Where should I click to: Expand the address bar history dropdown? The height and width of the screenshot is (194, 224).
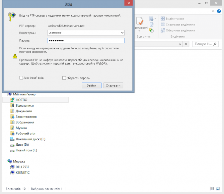tap(180, 44)
